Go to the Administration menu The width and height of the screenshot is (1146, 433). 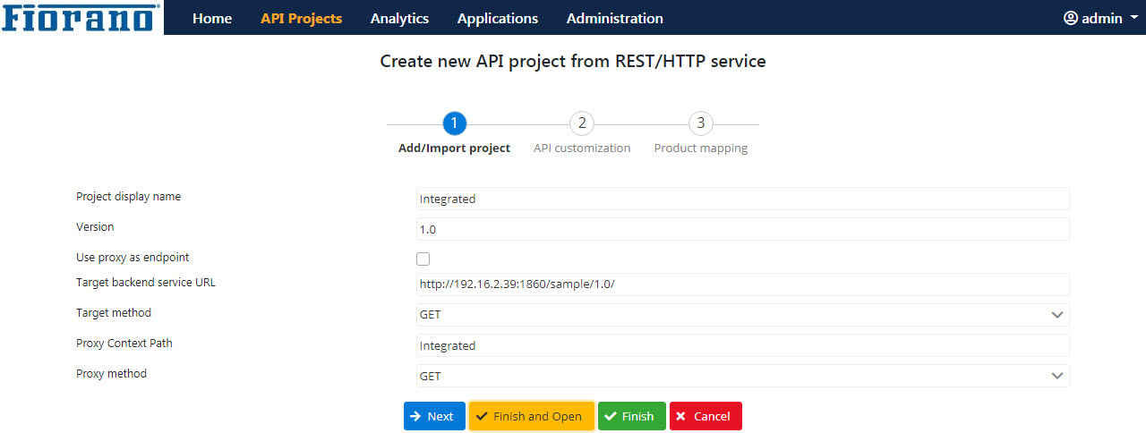[615, 18]
